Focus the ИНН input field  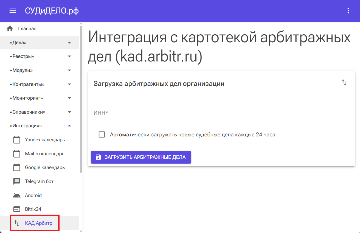tap(221, 113)
